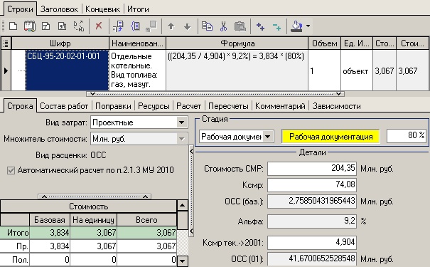Toggle automatic calculation per п.2.1.3 МУ 2010
The width and height of the screenshot is (430, 267).
point(11,170)
